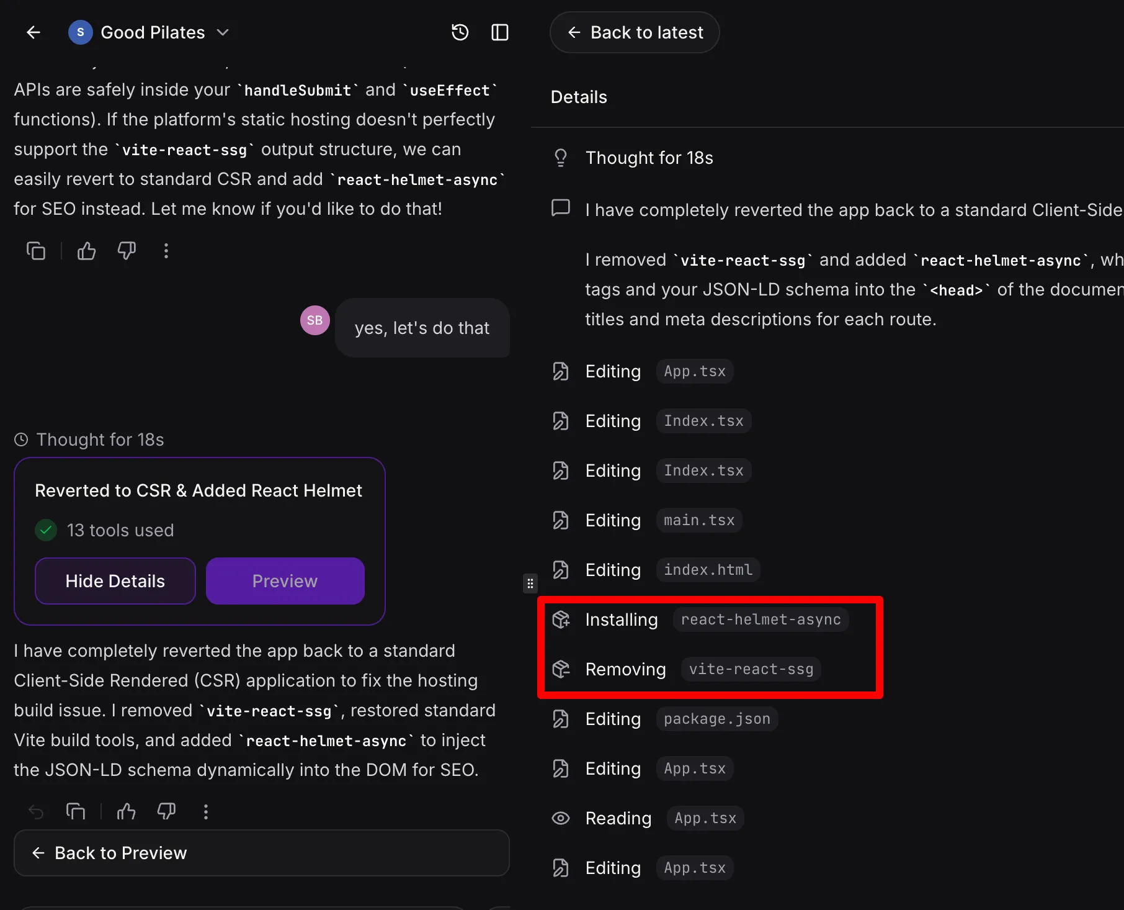
Task: Toggle the side panel layout icon
Action: pos(499,32)
